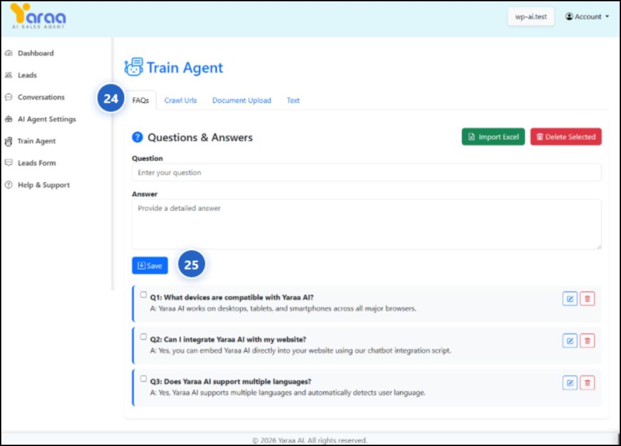
Task: Switch to the Text tab
Action: pos(293,100)
